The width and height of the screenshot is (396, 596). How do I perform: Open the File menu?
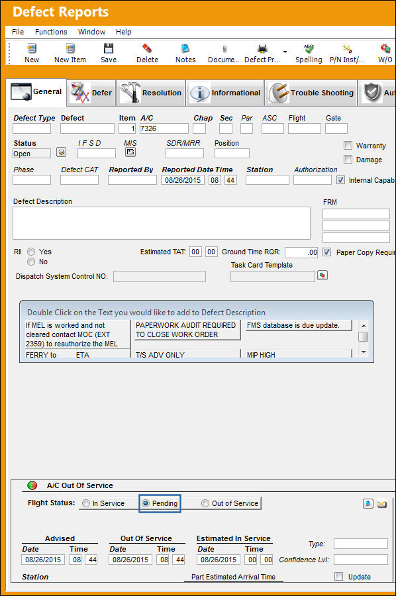(18, 32)
